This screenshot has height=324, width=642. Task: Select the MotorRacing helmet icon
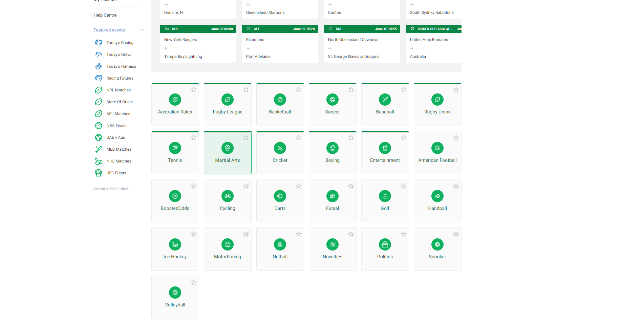tap(228, 244)
